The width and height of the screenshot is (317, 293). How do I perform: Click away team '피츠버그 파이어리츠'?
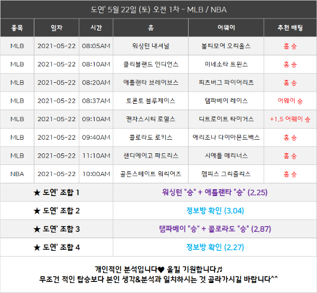pos(226,83)
